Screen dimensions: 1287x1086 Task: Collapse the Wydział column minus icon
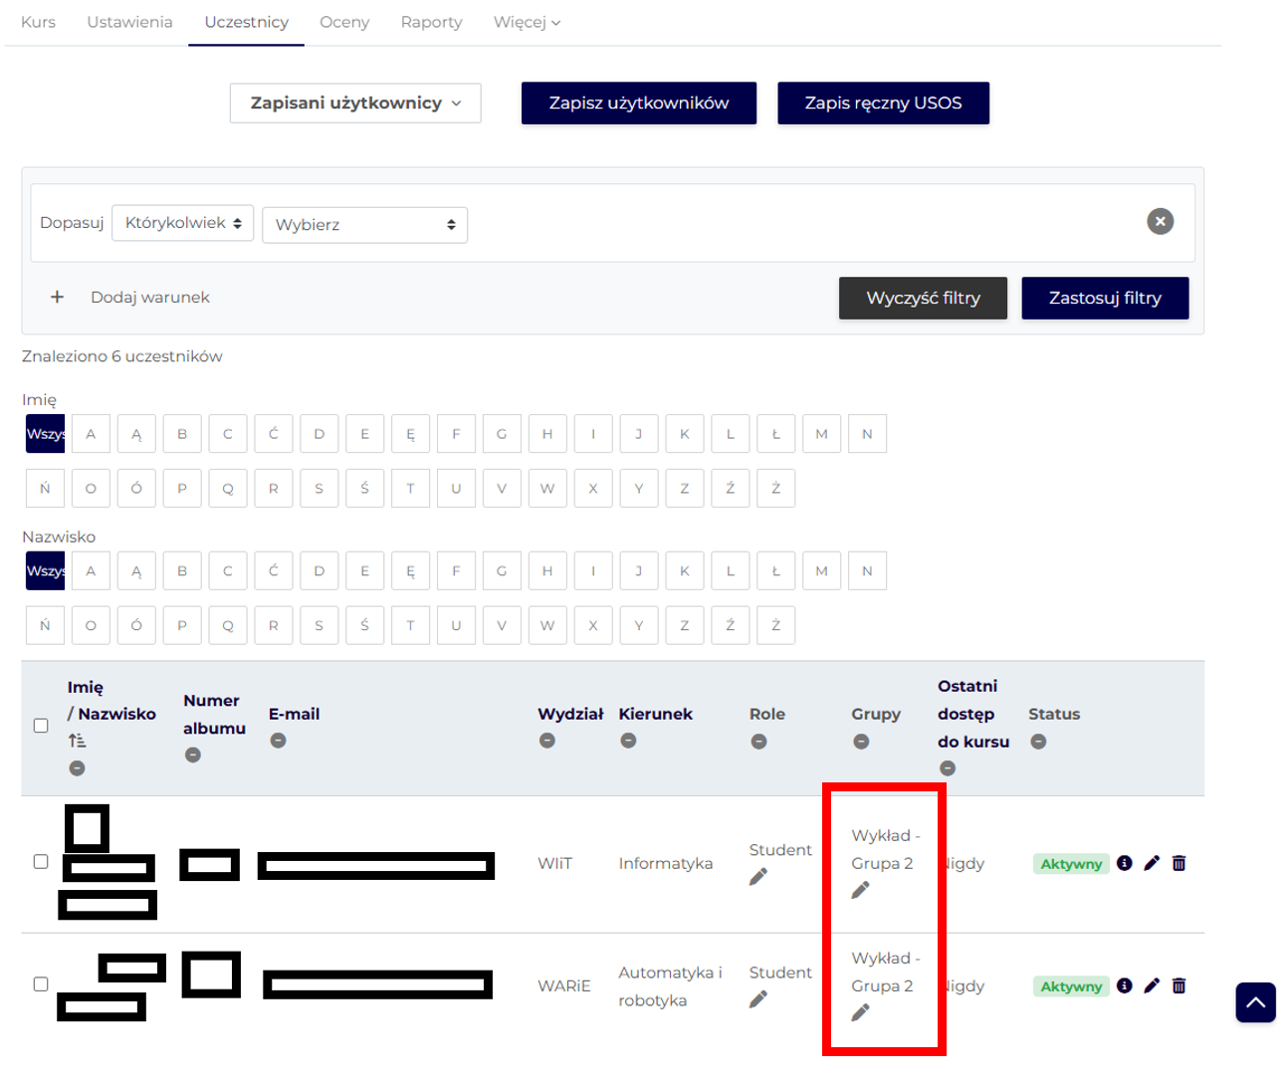coord(547,741)
